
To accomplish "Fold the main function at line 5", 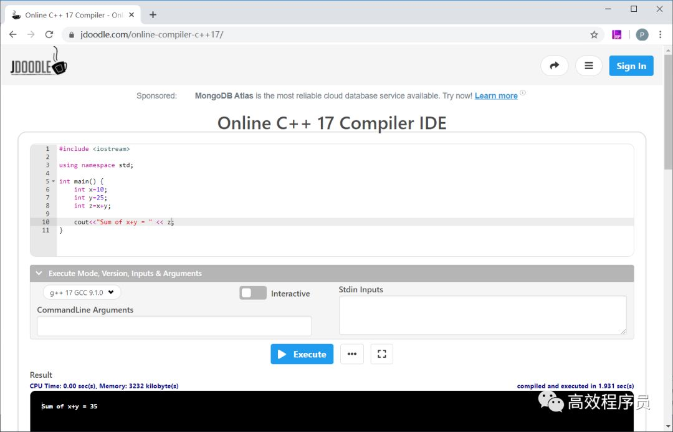I will pos(54,181).
